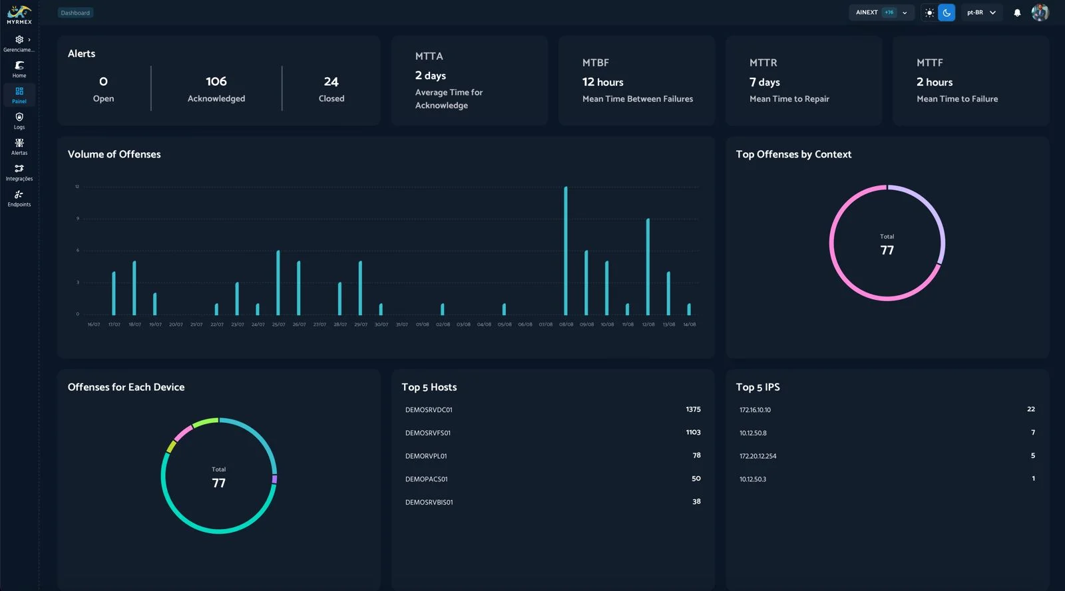
Task: Click the Volume of Offenses title
Action: coord(114,154)
